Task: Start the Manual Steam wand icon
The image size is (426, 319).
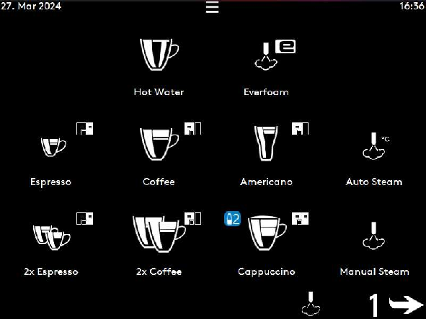Action: [374, 235]
